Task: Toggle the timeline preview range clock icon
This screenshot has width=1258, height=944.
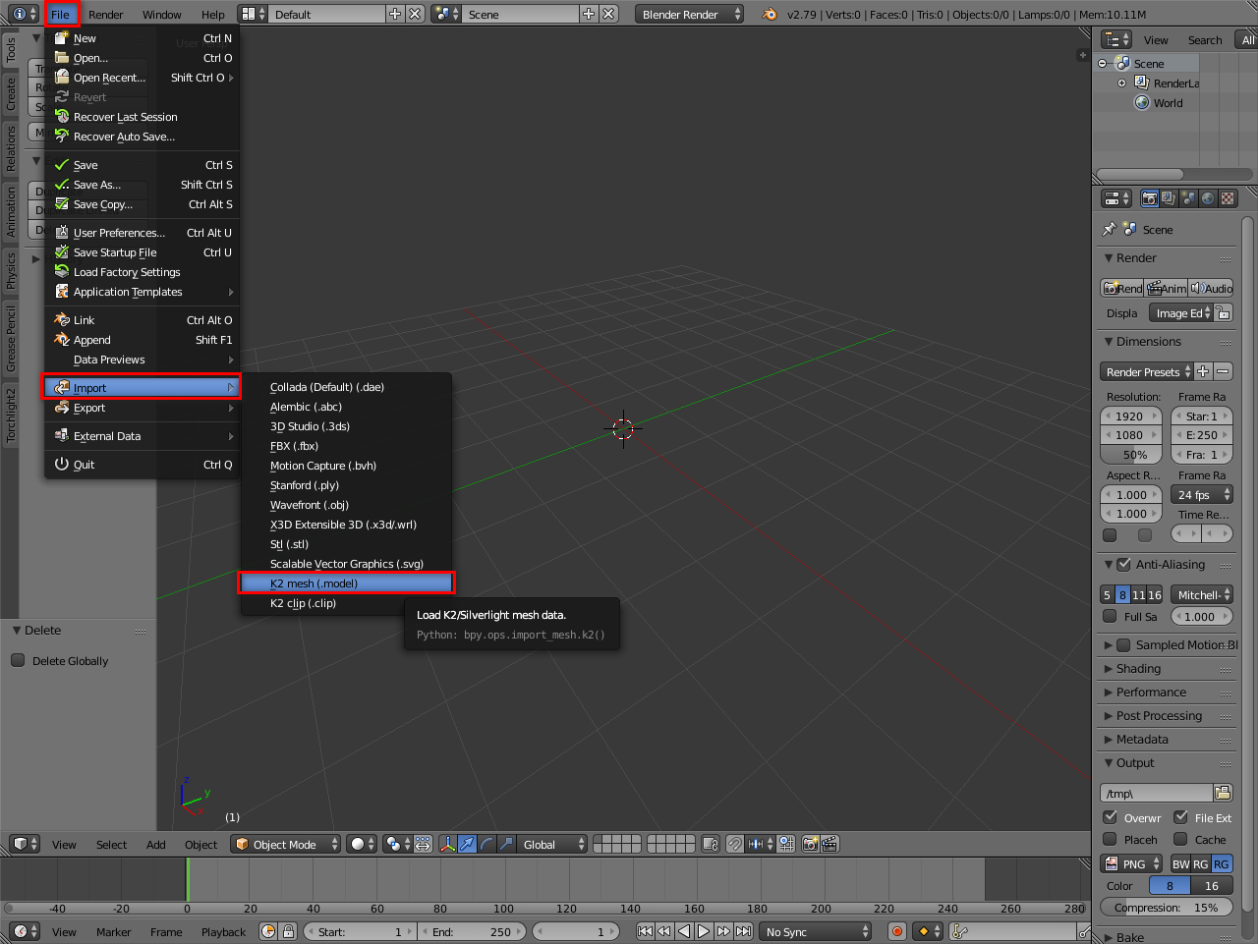Action: 268,931
